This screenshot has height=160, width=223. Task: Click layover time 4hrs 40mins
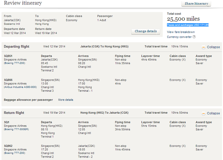(x=149, y=60)
